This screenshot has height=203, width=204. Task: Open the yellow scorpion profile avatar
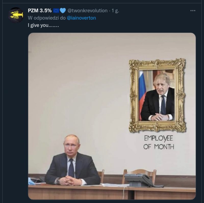coord(16,15)
